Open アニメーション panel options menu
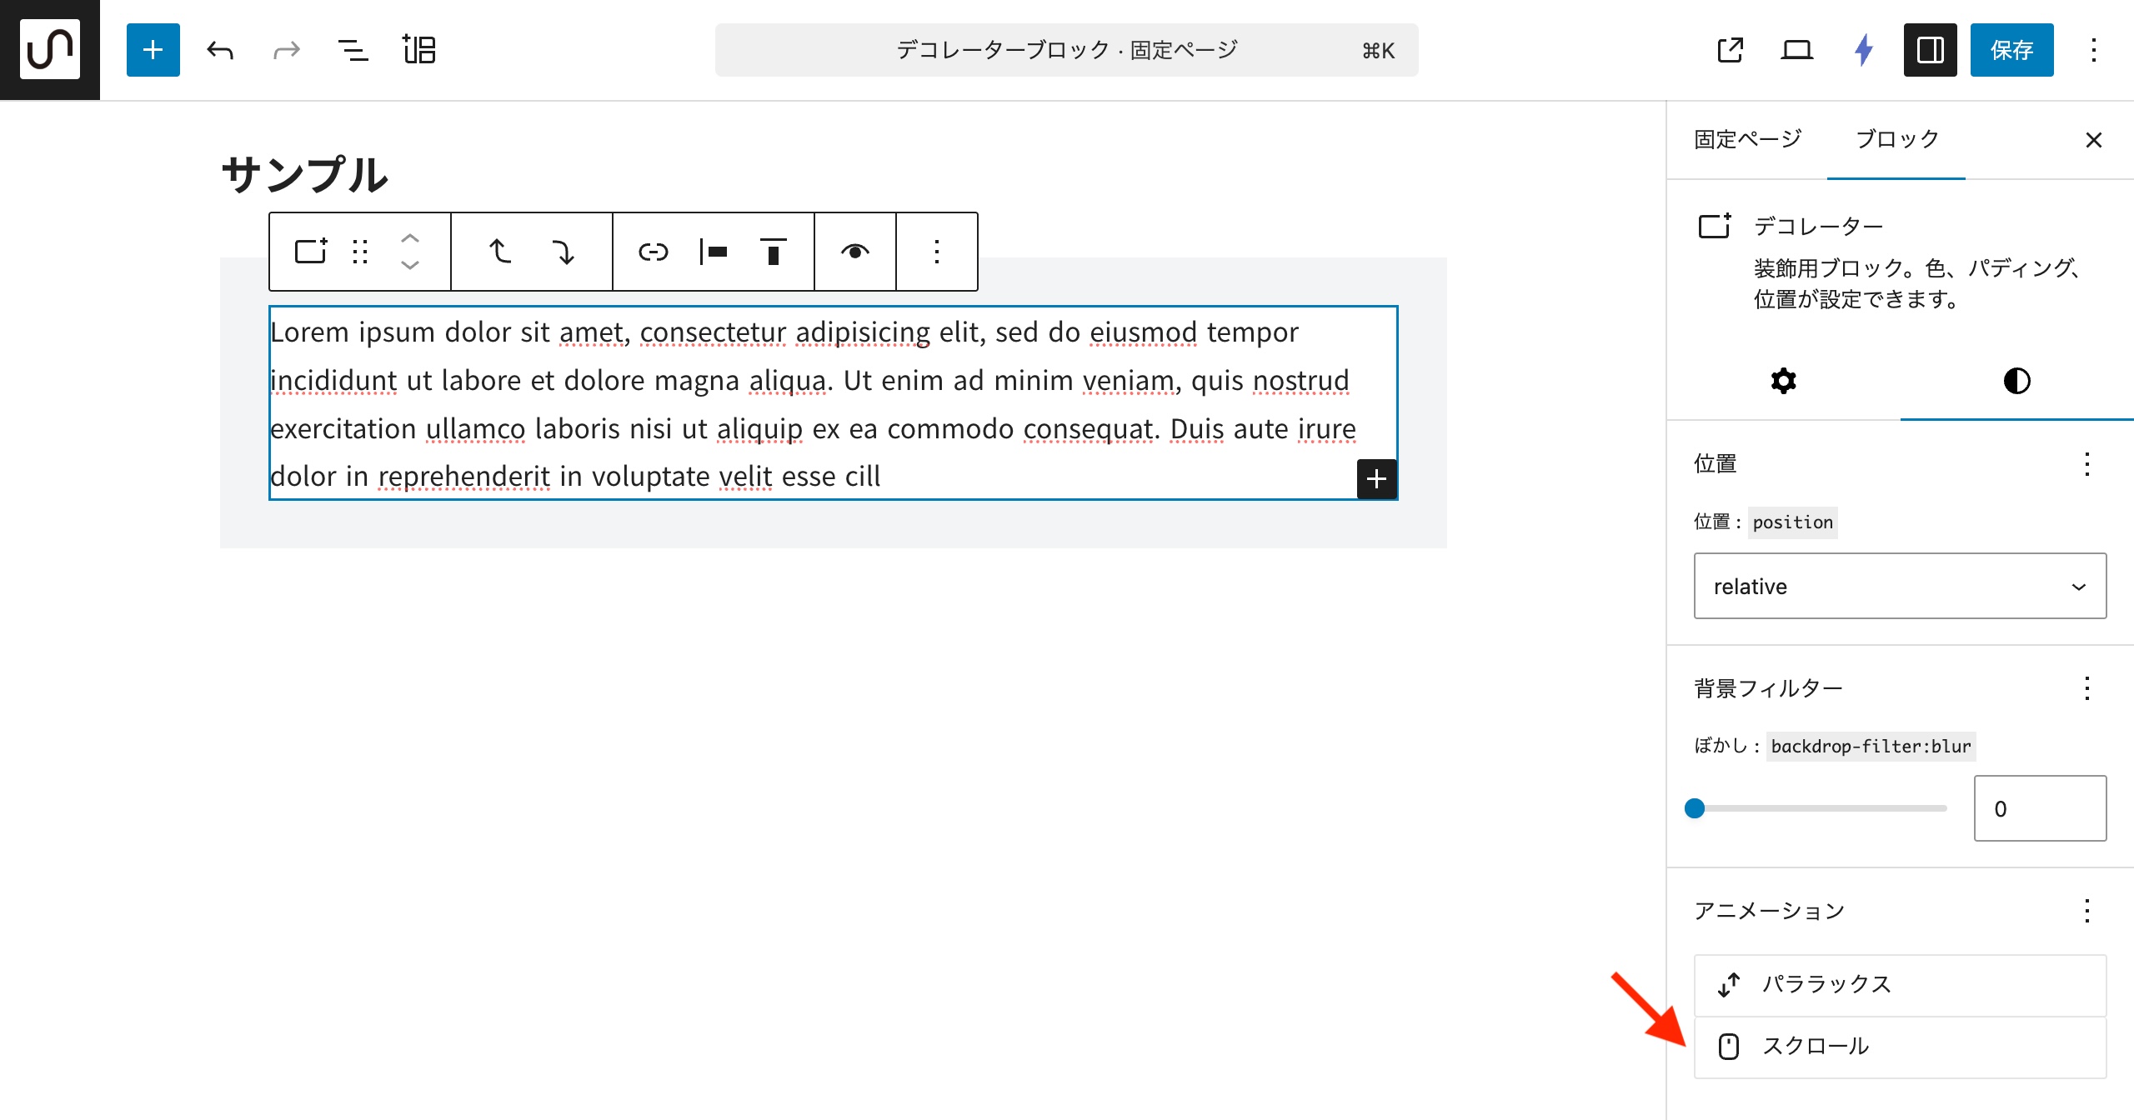2134x1120 pixels. point(2086,911)
